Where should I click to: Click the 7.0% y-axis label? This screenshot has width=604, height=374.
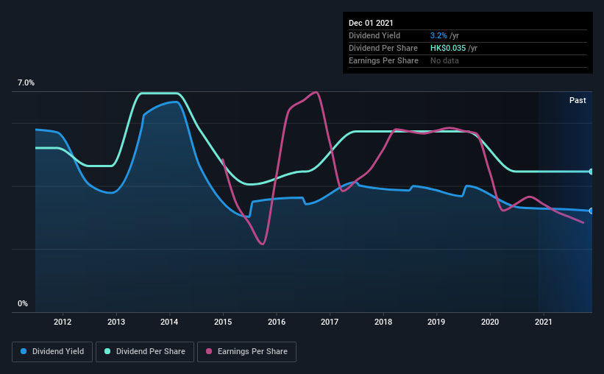[x=26, y=83]
